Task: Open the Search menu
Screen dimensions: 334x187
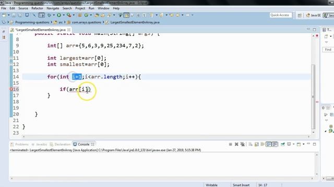Action: click(x=67, y=8)
